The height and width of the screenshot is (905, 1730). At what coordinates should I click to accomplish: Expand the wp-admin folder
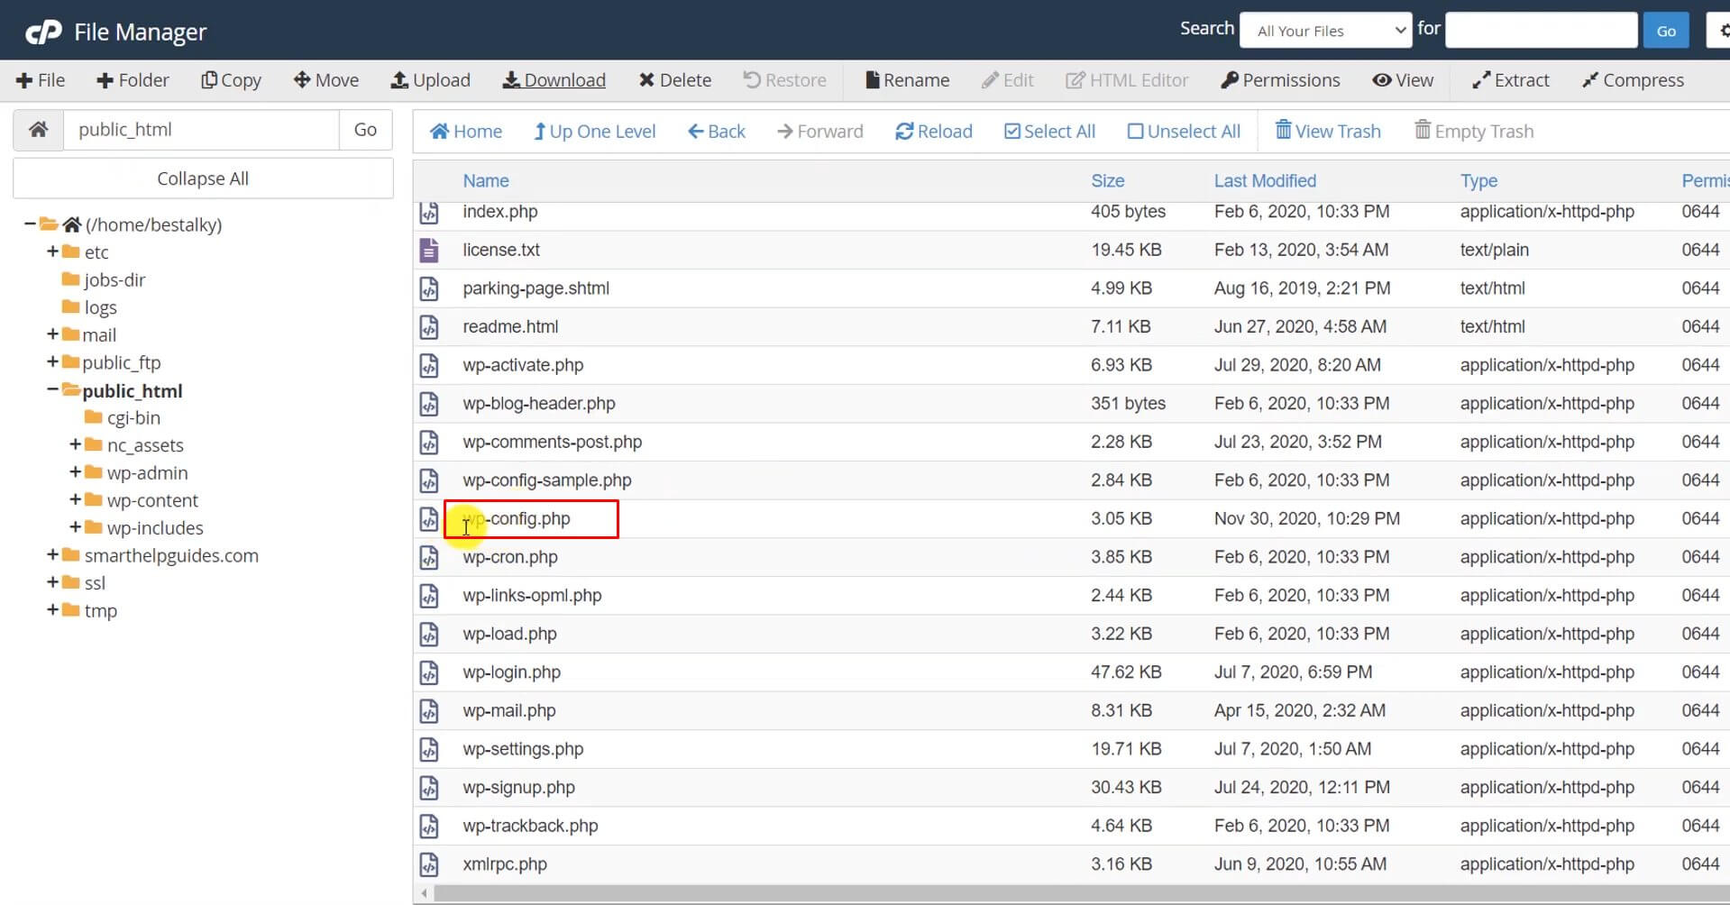(76, 472)
